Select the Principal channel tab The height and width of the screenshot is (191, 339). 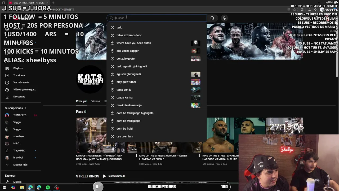tap(82, 101)
